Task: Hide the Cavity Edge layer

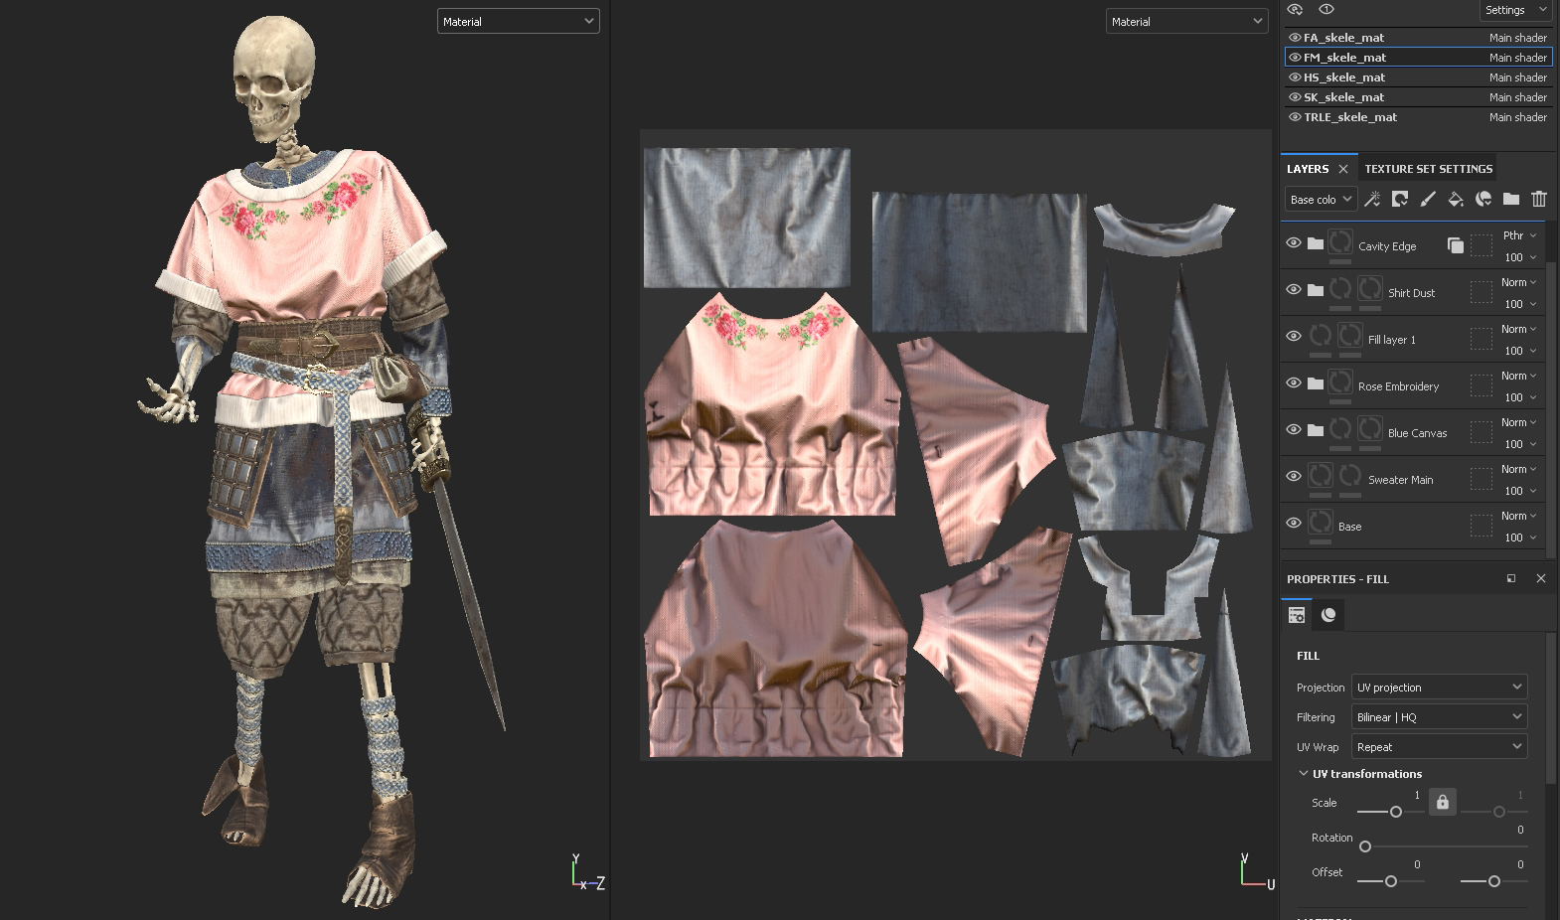Action: click(1294, 242)
